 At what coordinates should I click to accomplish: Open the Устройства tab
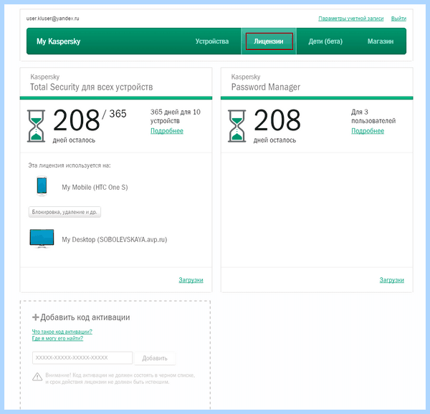pos(212,42)
